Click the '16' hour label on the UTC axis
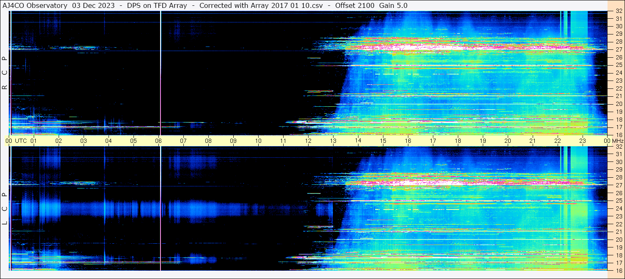The height and width of the screenshot is (279, 625). point(408,141)
